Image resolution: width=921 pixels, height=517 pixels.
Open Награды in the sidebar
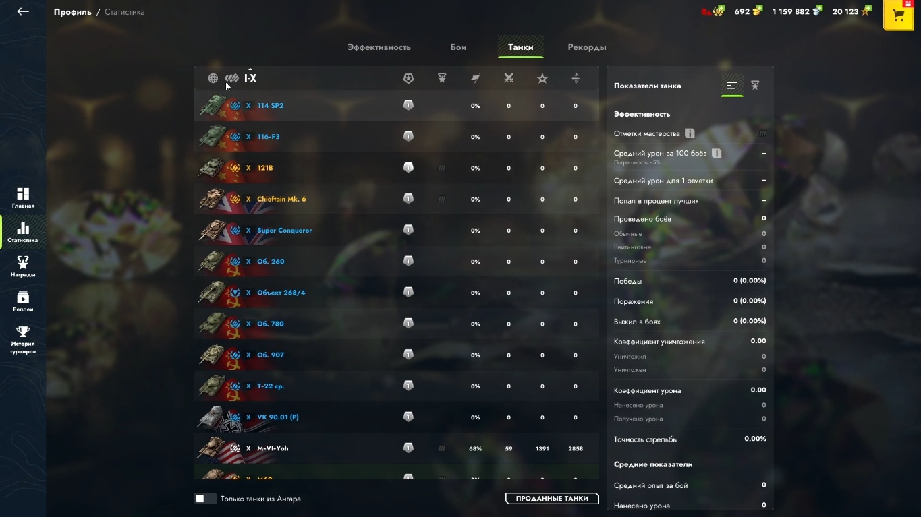[23, 266]
